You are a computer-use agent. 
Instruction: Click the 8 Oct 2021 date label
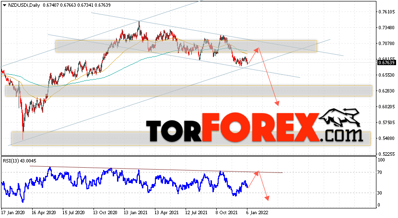coord(227,212)
